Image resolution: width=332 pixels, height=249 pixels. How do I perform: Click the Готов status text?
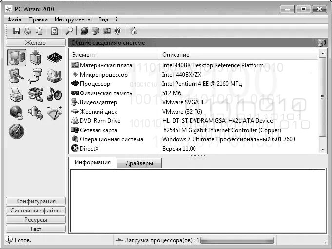23,240
